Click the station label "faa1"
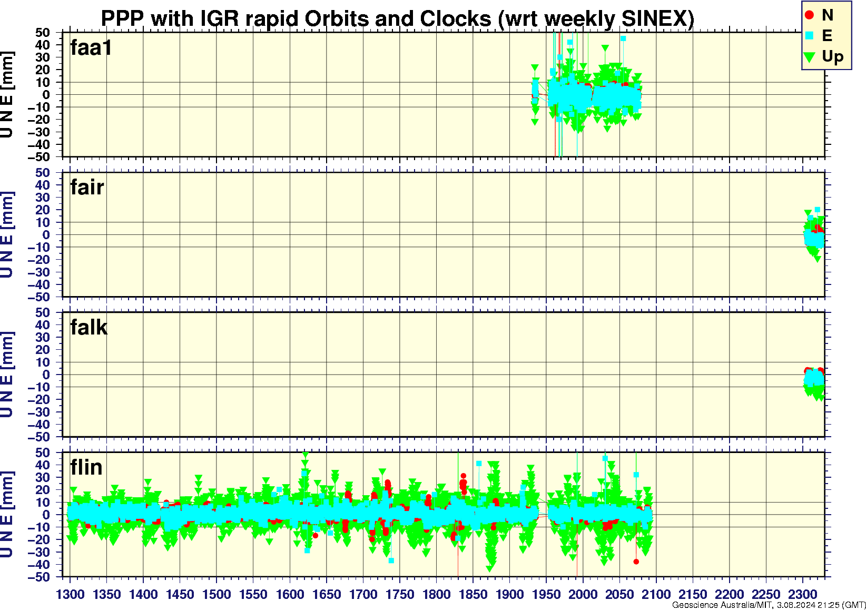The height and width of the screenshot is (610, 866). coord(91,48)
